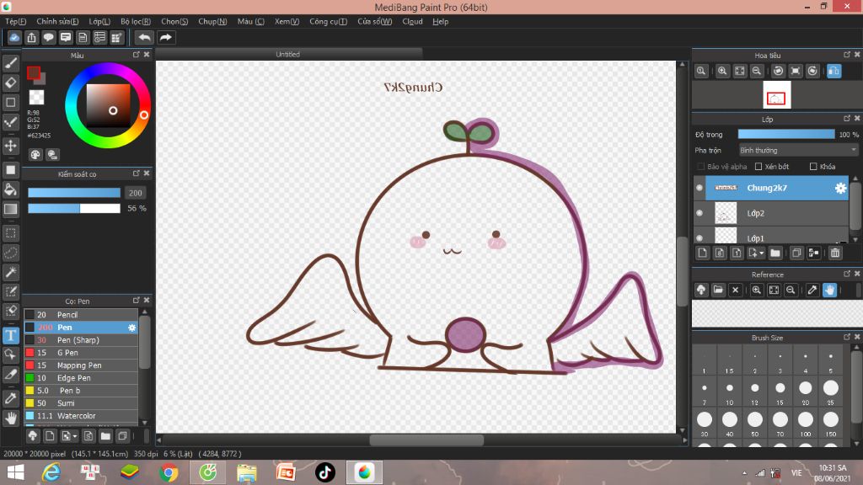863x485 pixels.
Task: Undock the Lớp layer panel
Action: (x=846, y=118)
